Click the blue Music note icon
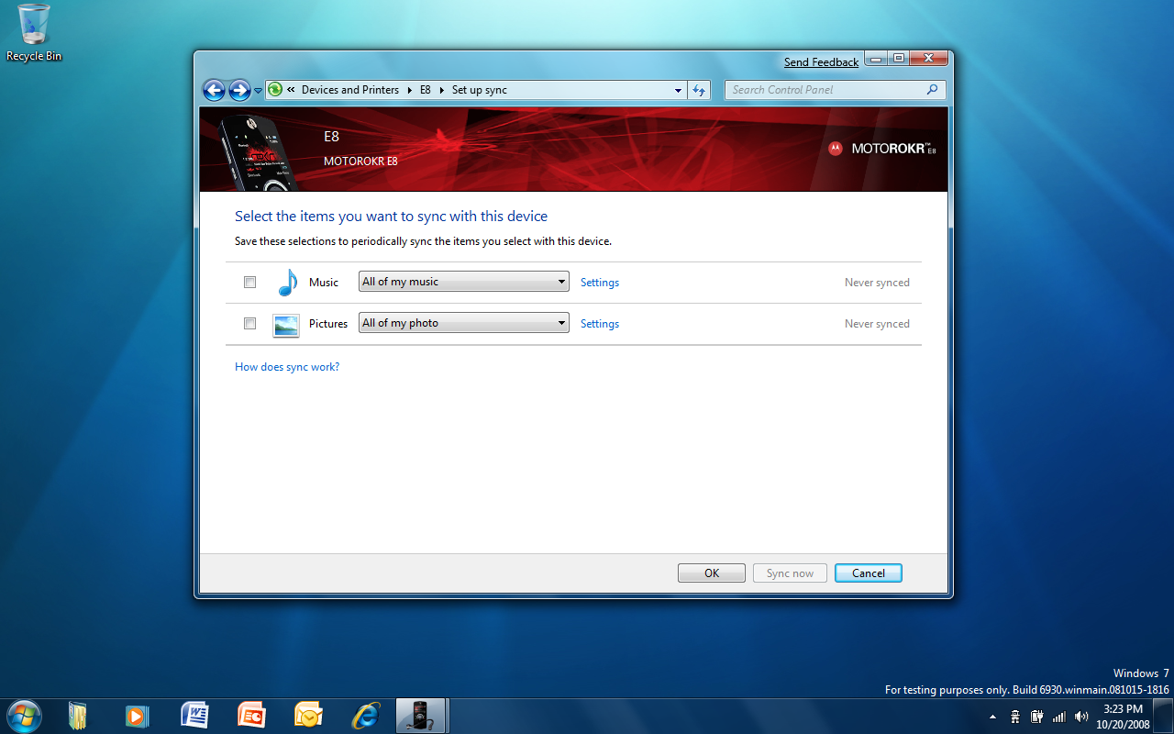This screenshot has height=734, width=1174. click(287, 283)
